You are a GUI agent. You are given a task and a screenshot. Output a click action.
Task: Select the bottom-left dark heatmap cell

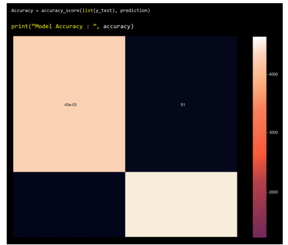[69, 204]
